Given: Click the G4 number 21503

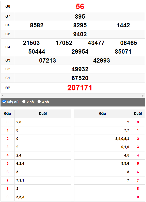Looking at the screenshot, I should pos(31,43).
